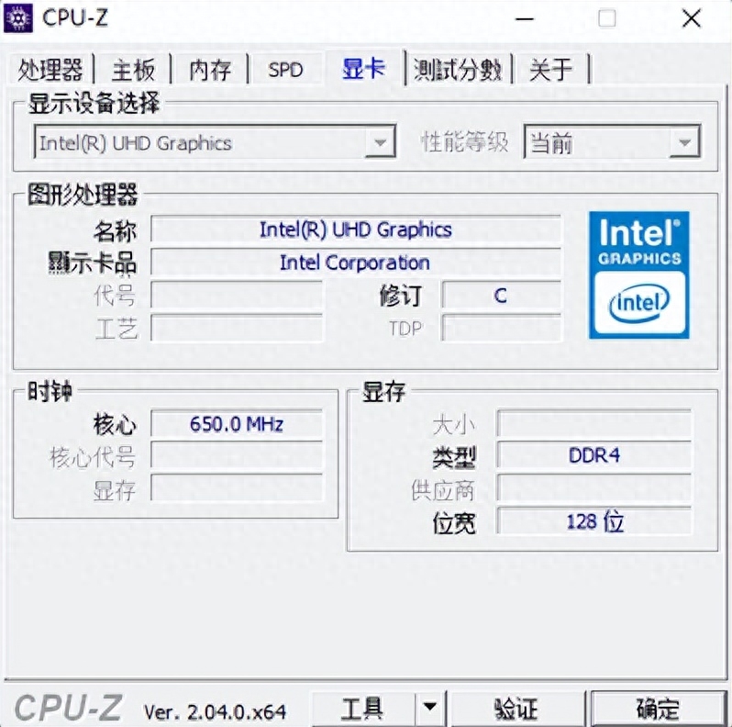The width and height of the screenshot is (732, 727).
Task: Open the display device selection dropdown arrow
Action: 380,142
